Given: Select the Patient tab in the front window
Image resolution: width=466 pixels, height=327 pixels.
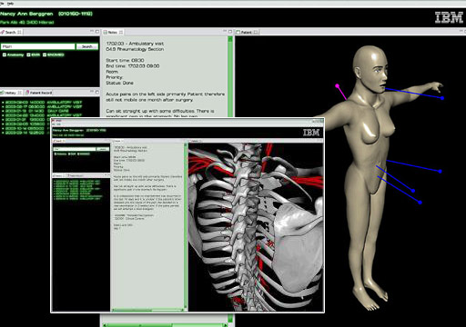Looking at the screenshot, I should pos(195,141).
